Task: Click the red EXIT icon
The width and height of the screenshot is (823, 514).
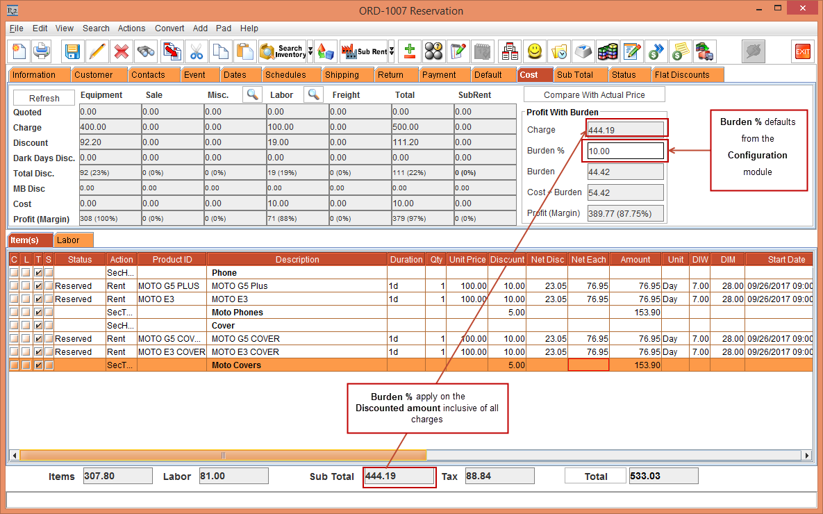Action: click(802, 51)
